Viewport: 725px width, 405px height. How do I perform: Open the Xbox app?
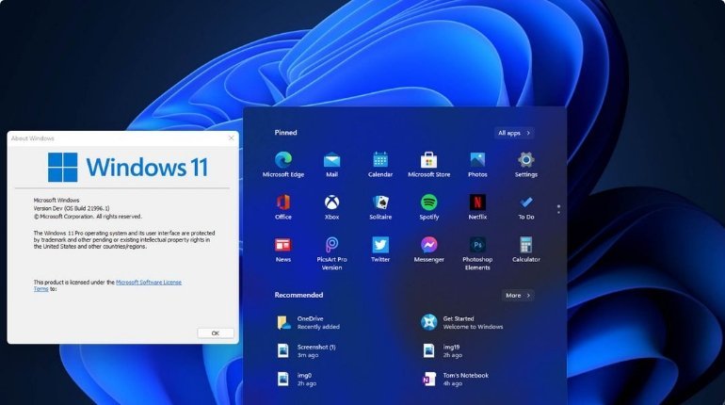331,206
